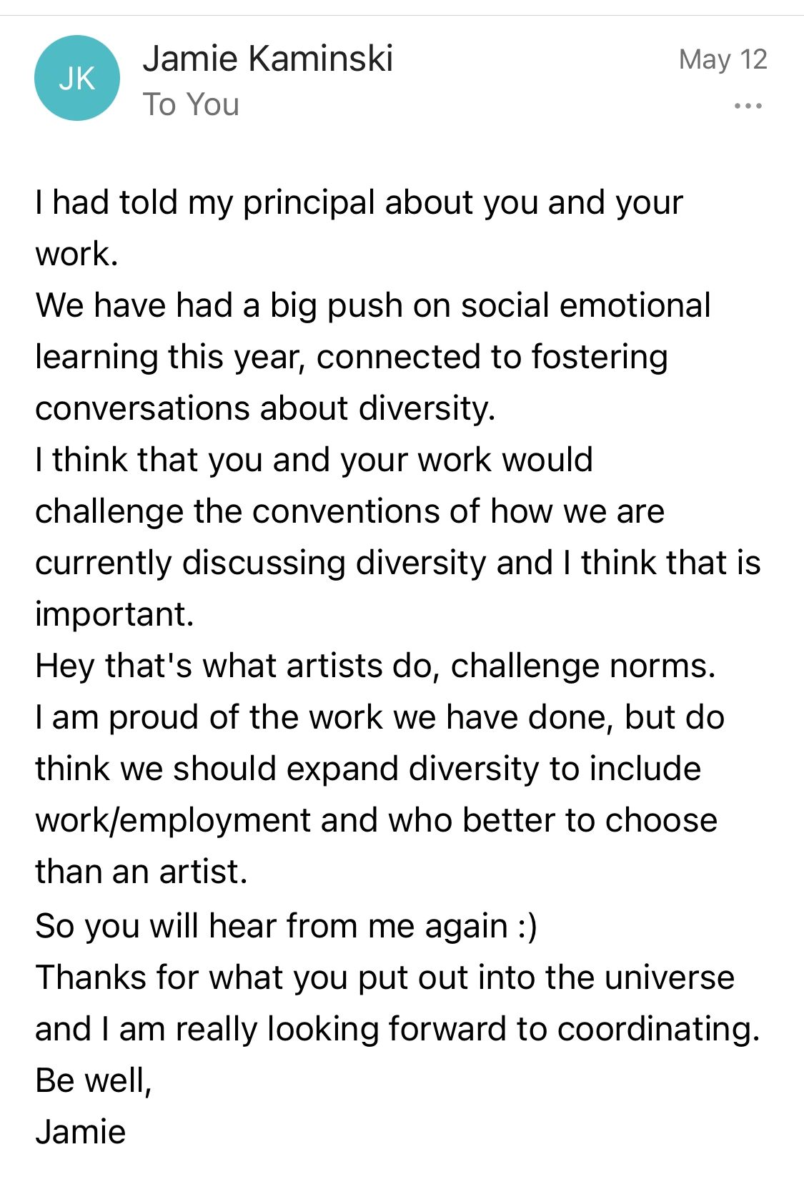Expand the "To You" recipient details

(191, 104)
